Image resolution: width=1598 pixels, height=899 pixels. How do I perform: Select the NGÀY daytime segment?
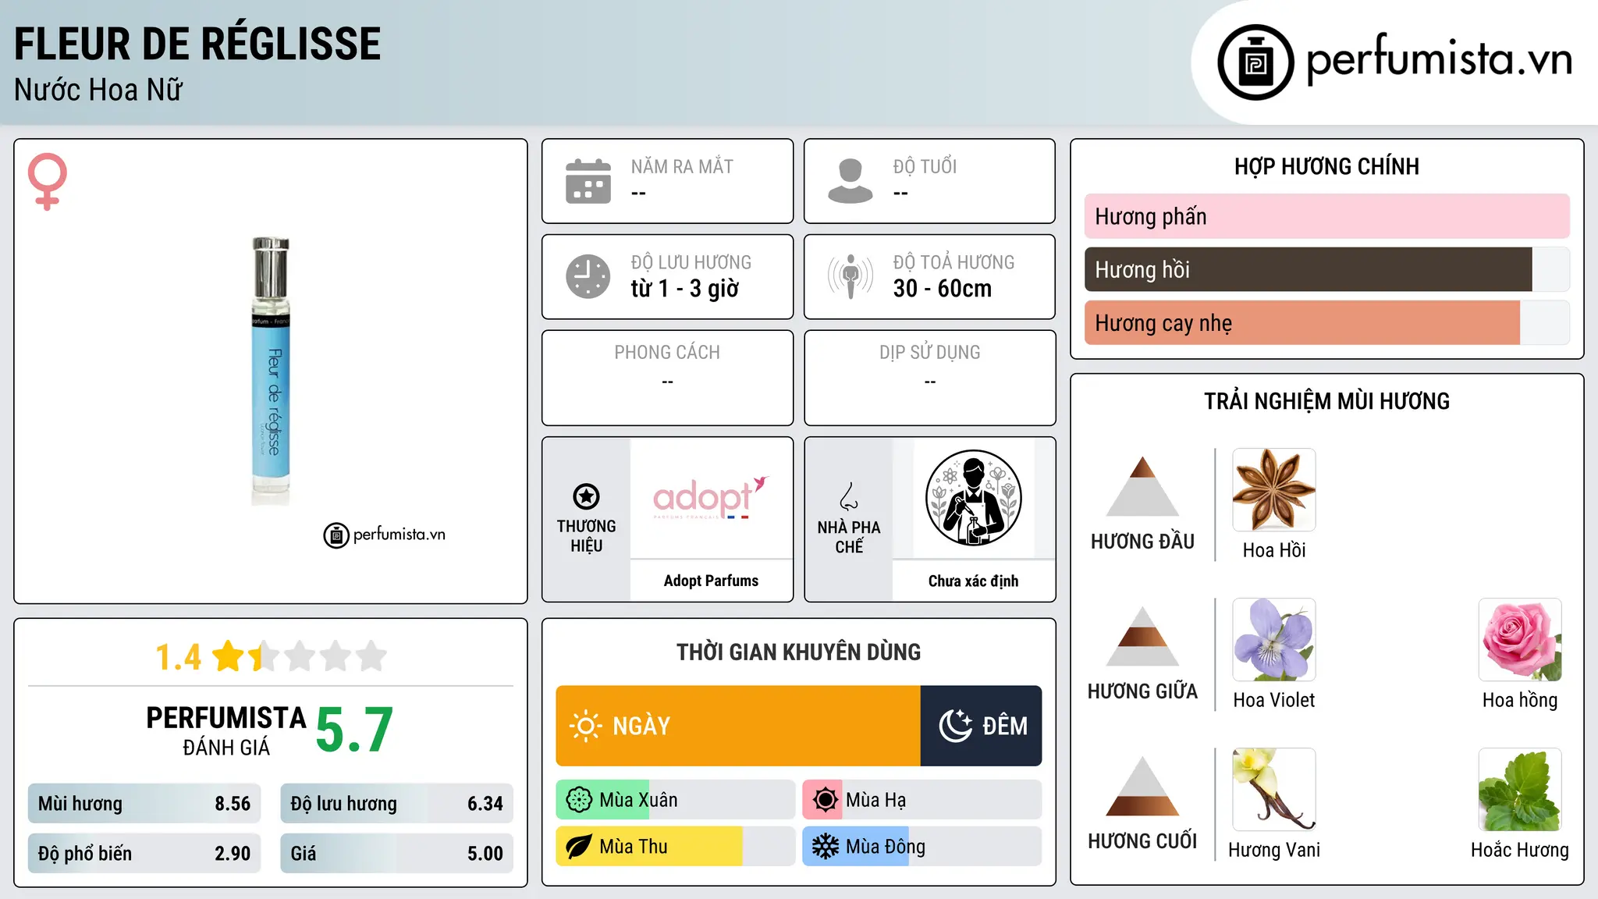click(738, 726)
